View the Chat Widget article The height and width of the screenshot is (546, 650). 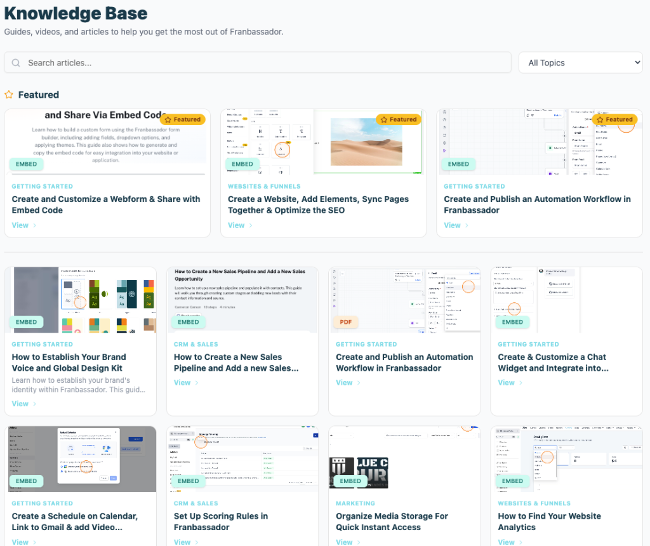pos(510,383)
